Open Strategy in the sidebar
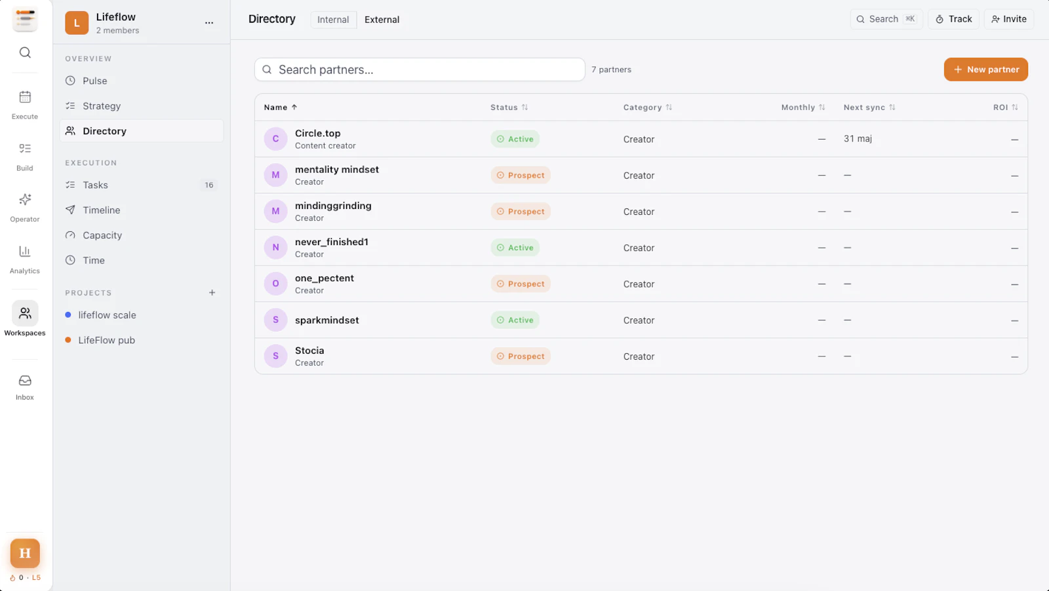 (x=142, y=106)
